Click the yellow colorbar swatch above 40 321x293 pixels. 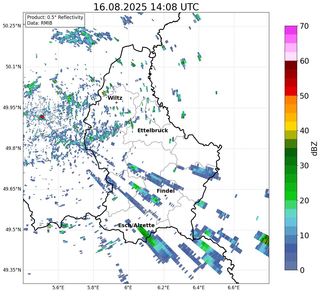click(x=291, y=126)
